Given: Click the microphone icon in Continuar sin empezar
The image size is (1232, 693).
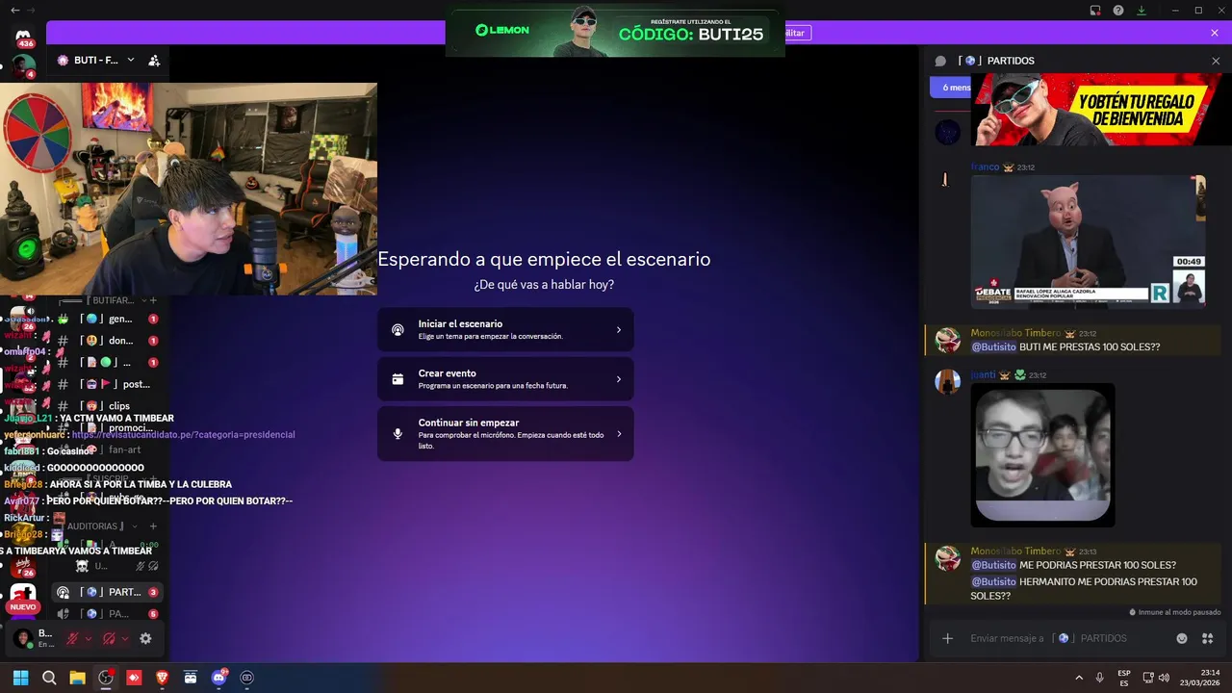Looking at the screenshot, I should (x=398, y=433).
